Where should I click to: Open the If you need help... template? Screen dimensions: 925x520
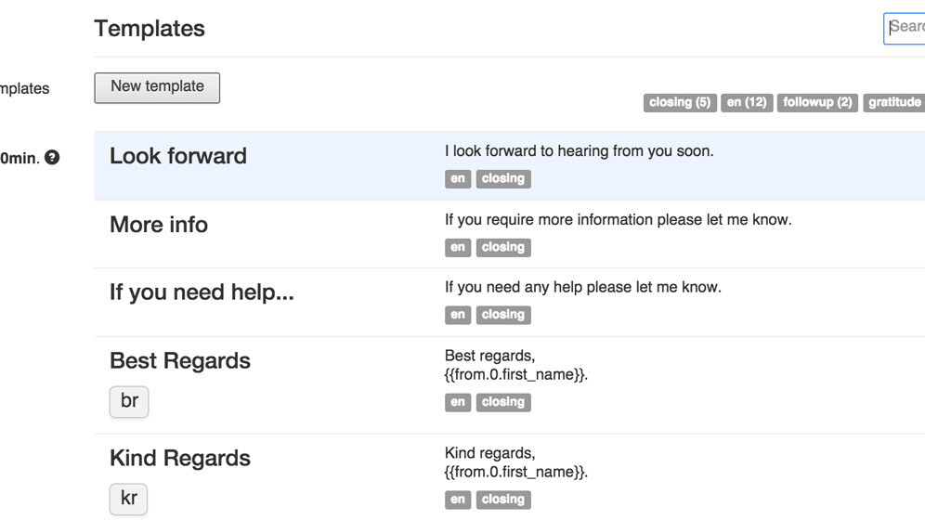tap(202, 292)
